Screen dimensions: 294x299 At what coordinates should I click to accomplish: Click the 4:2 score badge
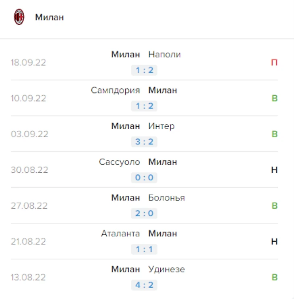point(144,285)
